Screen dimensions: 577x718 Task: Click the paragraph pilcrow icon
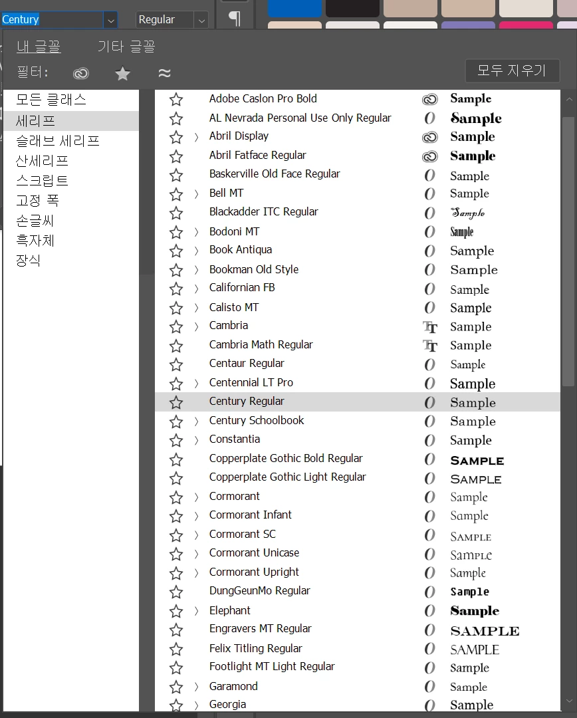click(x=235, y=19)
